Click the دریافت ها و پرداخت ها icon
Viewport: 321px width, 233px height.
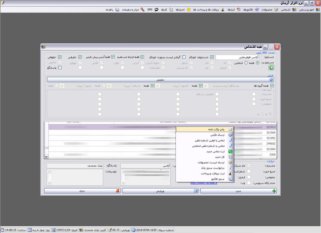click(x=223, y=10)
